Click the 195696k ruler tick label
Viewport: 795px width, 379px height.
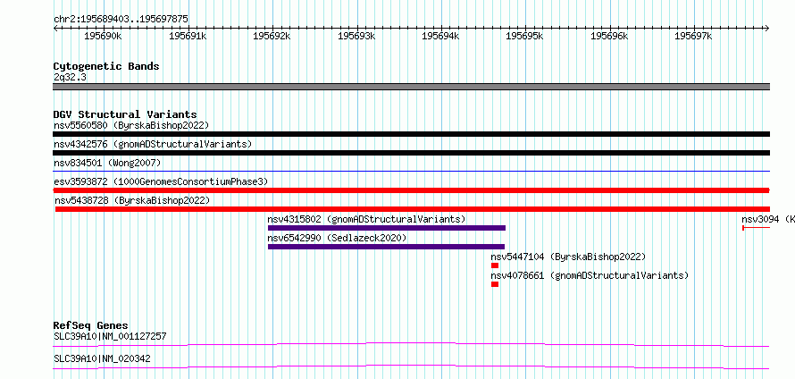click(609, 36)
